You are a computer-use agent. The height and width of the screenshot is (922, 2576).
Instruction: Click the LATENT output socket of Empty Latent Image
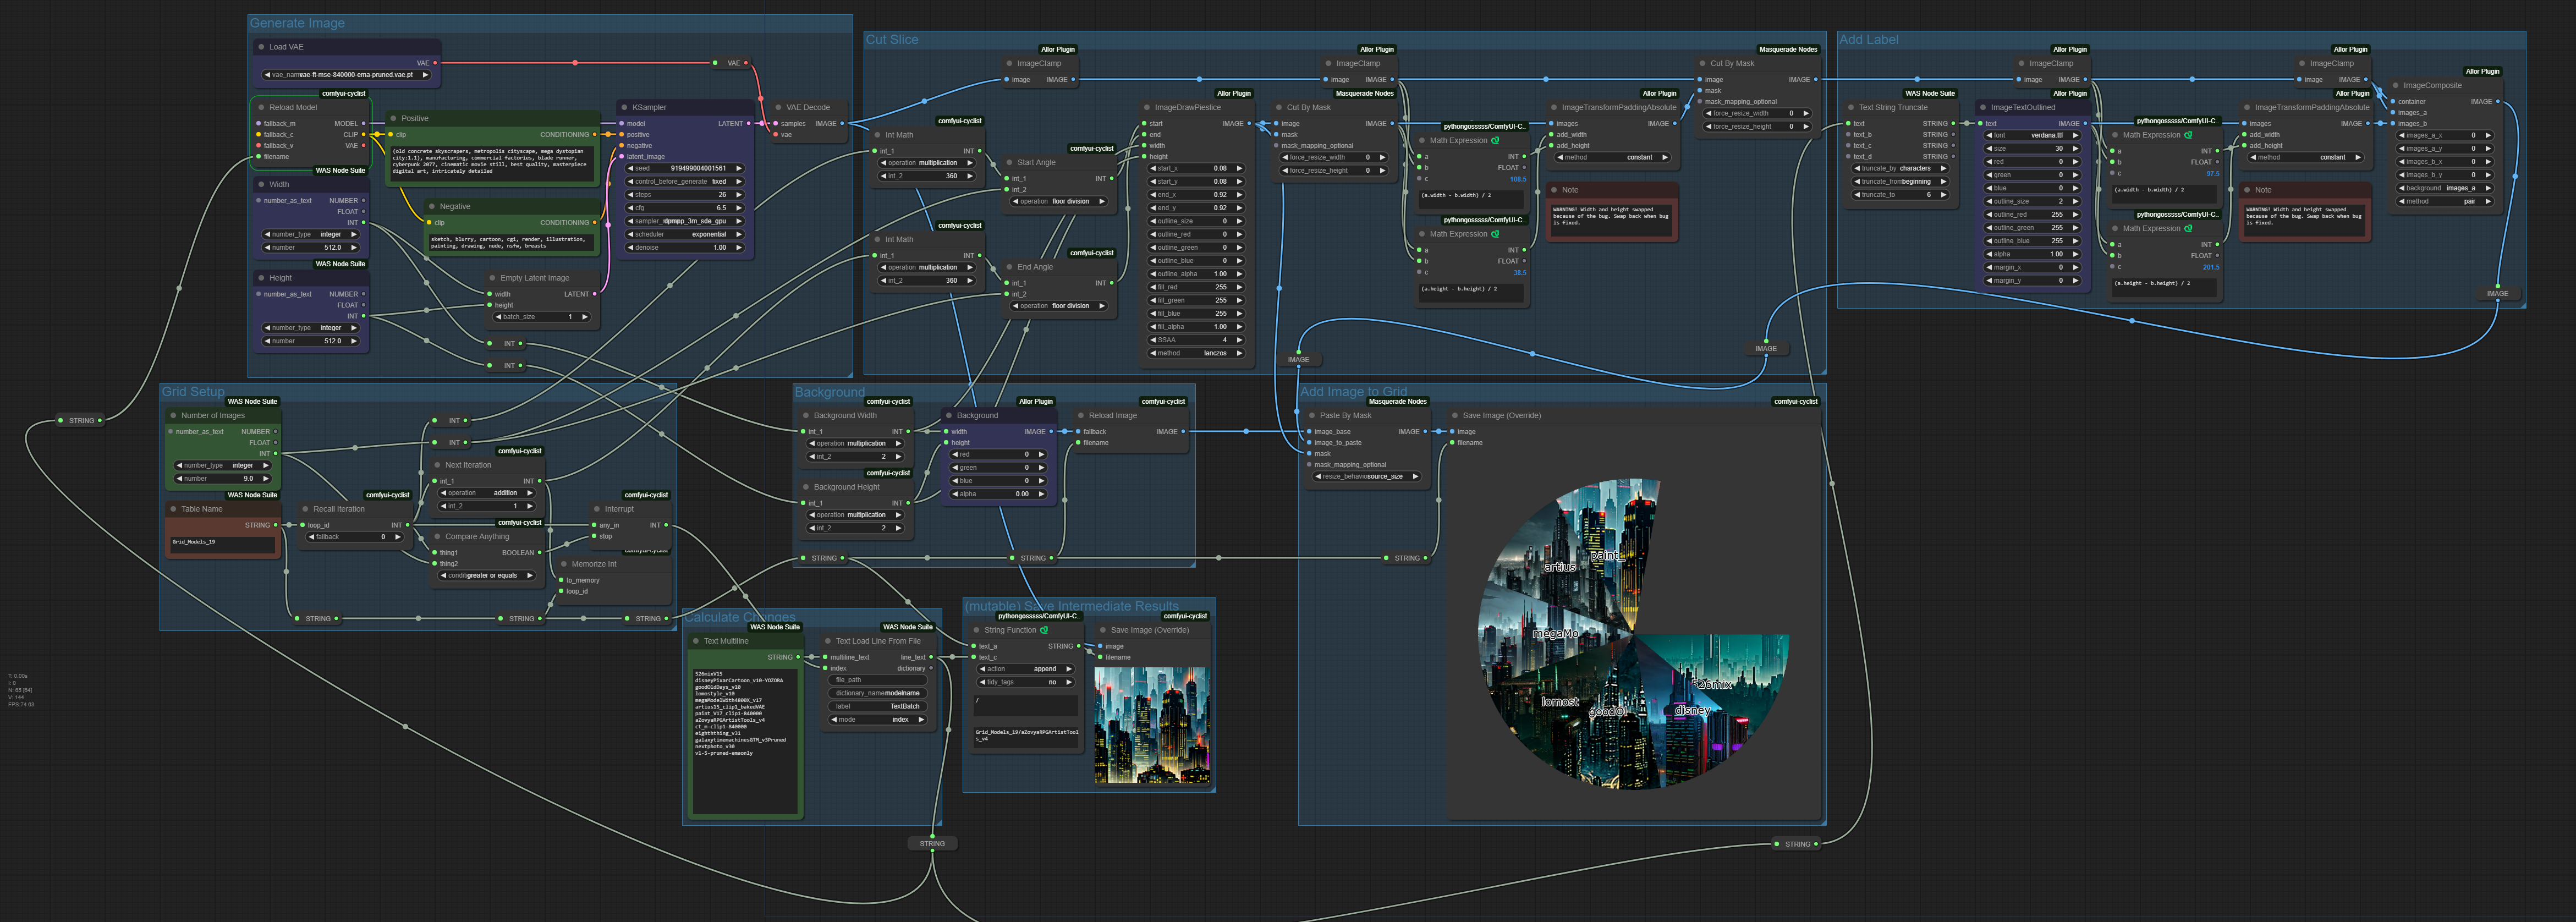(x=595, y=294)
